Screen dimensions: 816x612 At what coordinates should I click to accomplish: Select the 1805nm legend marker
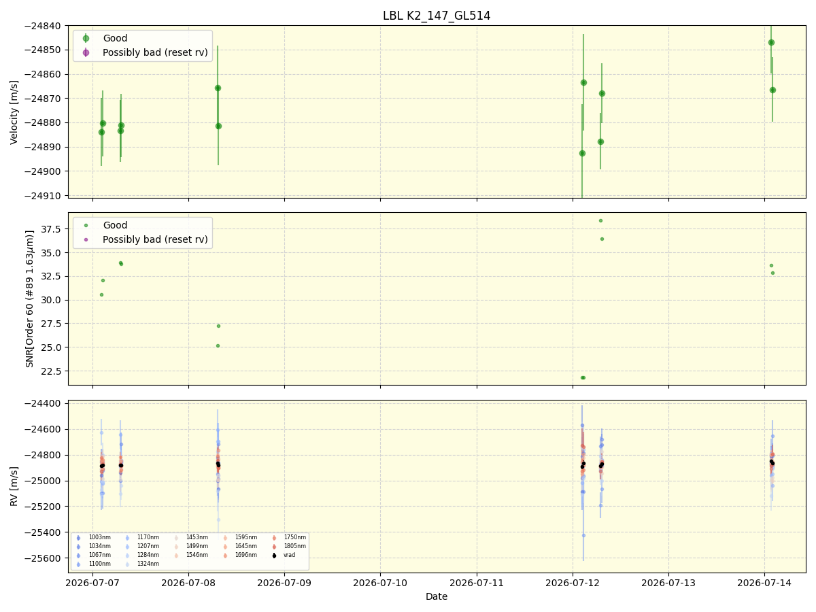[274, 547]
